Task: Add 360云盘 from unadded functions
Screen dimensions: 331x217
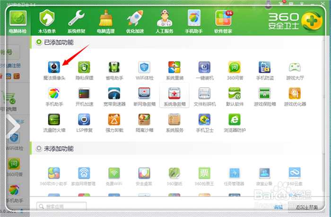Action: click(295, 176)
